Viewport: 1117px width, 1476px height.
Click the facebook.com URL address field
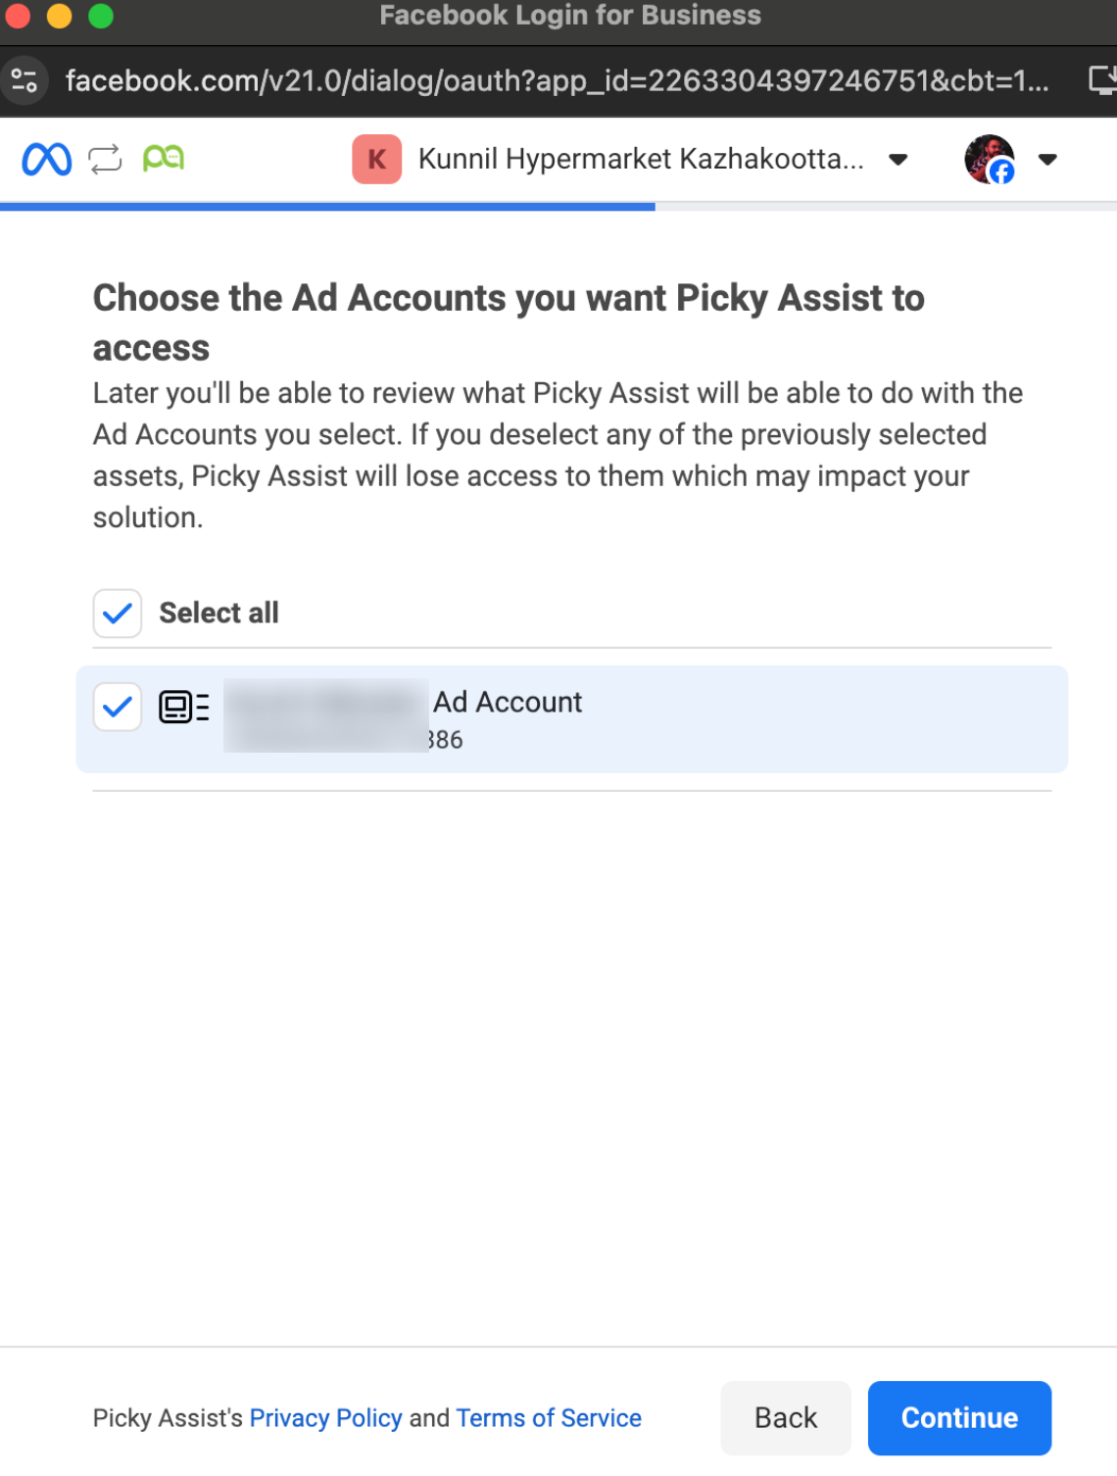pos(557,80)
